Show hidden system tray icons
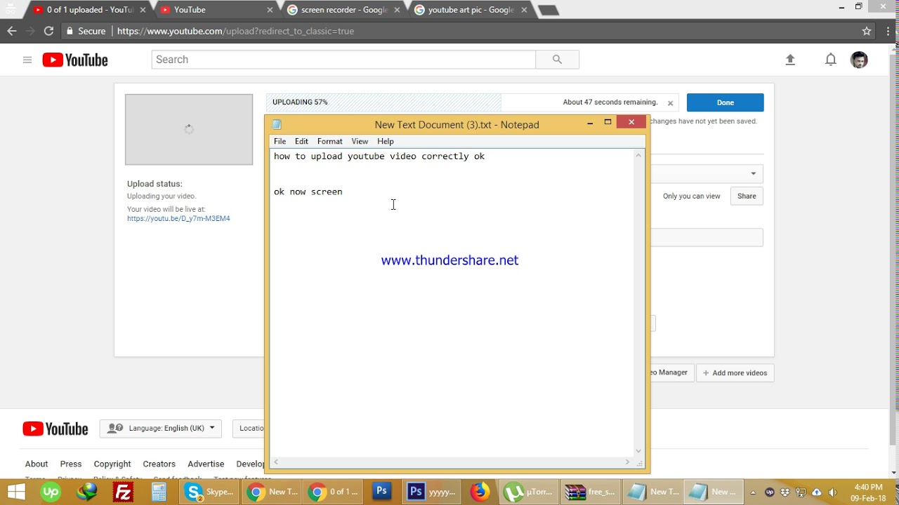 tap(752, 492)
